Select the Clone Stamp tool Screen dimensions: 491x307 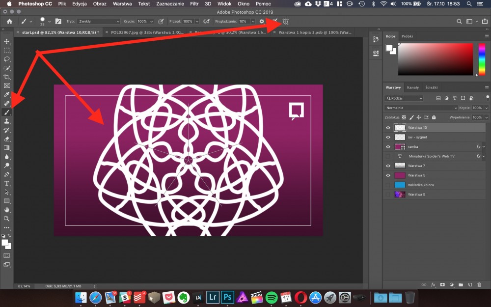coord(6,121)
